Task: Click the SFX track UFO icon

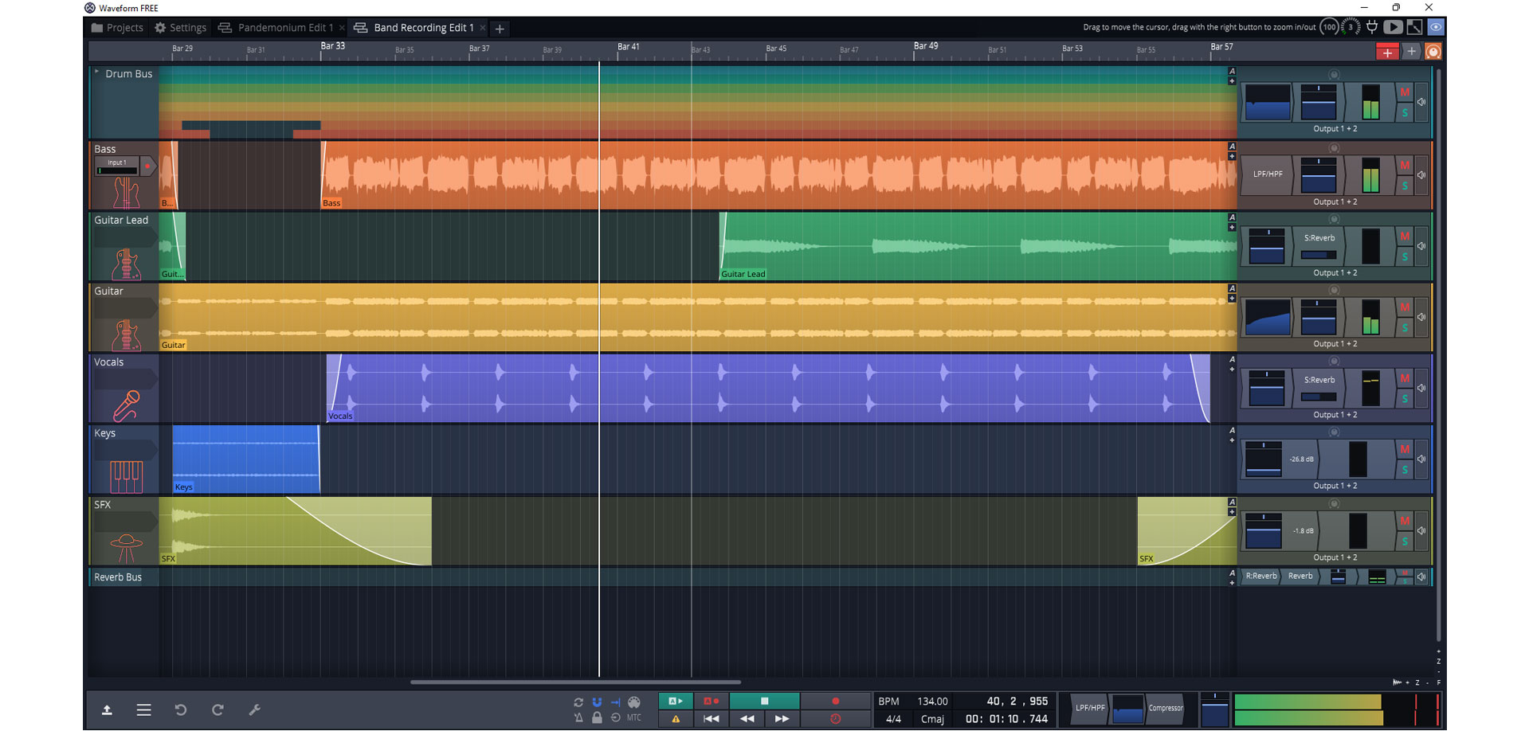Action: [126, 549]
